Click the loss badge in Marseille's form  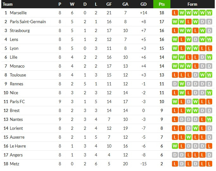click(175, 13)
